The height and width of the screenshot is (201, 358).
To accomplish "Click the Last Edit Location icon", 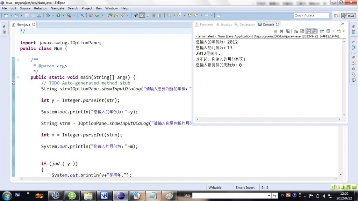I will (x=190, y=15).
